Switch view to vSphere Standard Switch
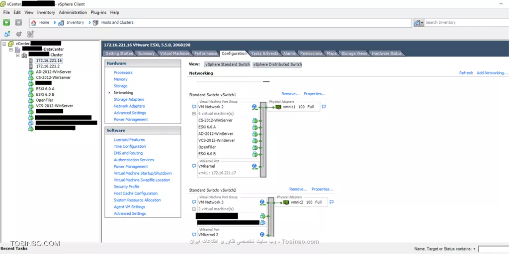Viewport: 509px width, 254px height. pyautogui.click(x=228, y=64)
